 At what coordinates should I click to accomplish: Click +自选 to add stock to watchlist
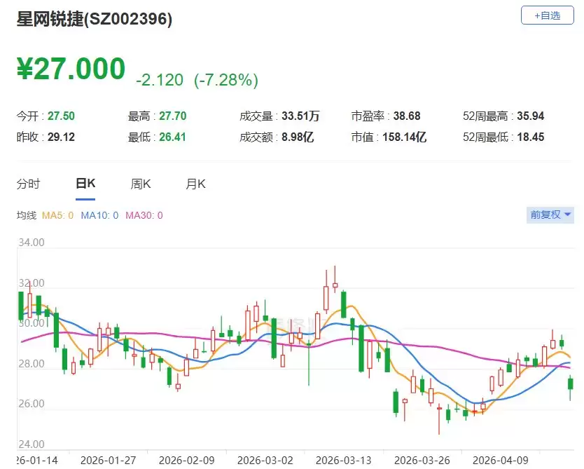pyautogui.click(x=547, y=15)
